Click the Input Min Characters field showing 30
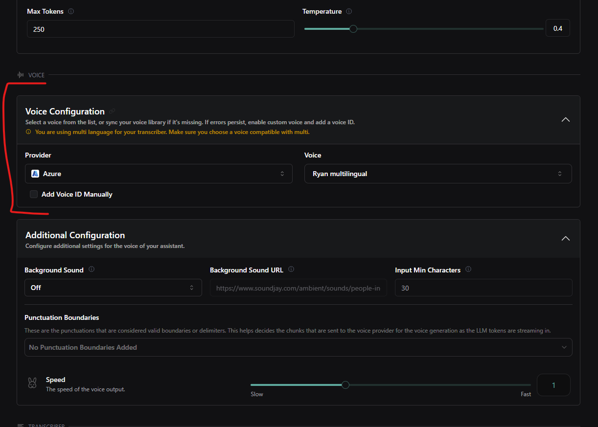The image size is (598, 427). click(x=483, y=288)
